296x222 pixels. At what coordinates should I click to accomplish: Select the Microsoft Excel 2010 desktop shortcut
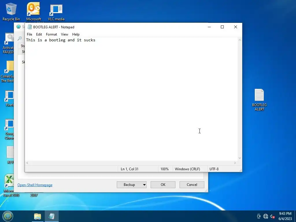[x=9, y=185]
